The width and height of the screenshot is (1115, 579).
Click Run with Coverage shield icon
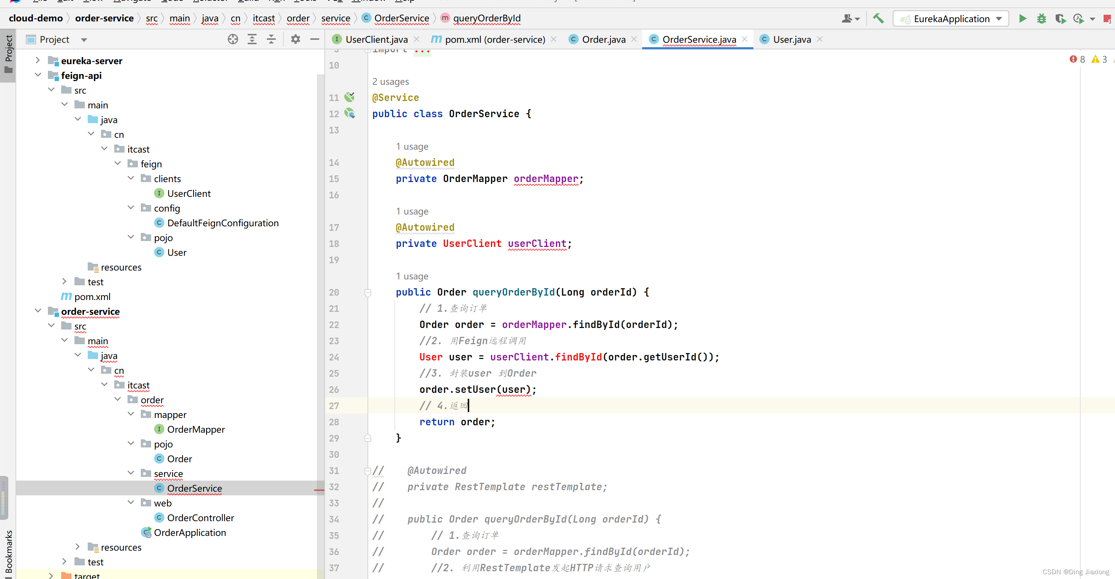[1060, 18]
